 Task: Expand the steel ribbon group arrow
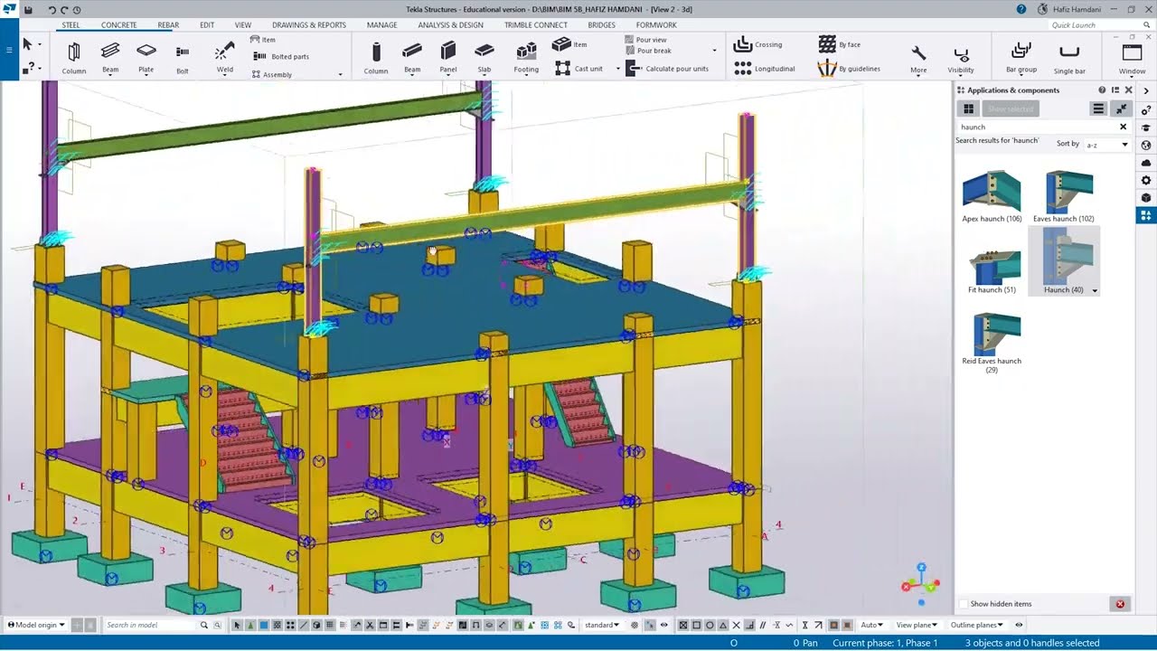click(340, 74)
